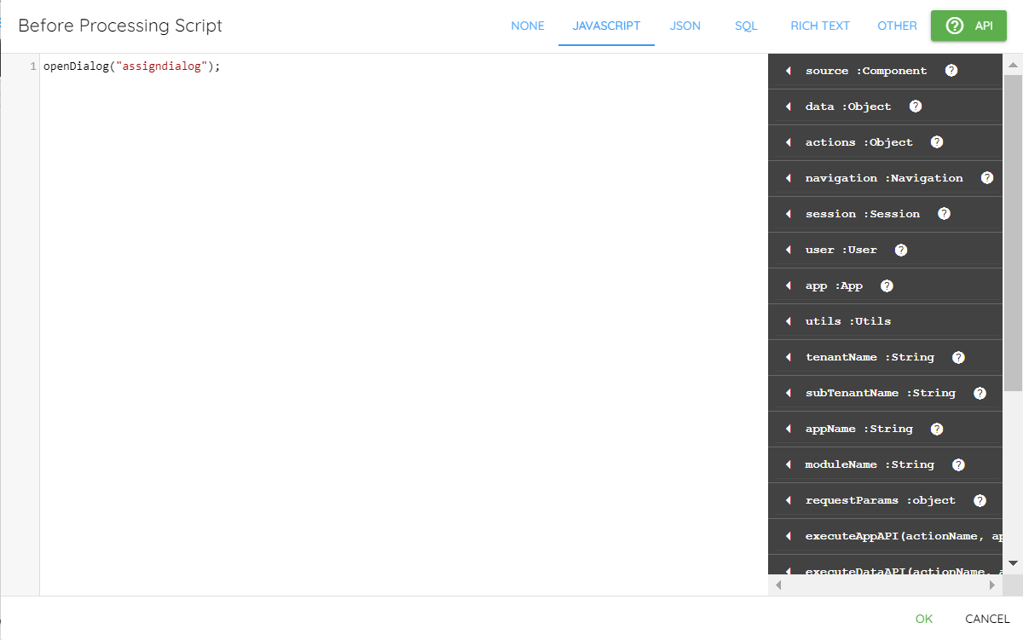
Task: Click help icon next to requestParams :object
Action: click(x=980, y=500)
